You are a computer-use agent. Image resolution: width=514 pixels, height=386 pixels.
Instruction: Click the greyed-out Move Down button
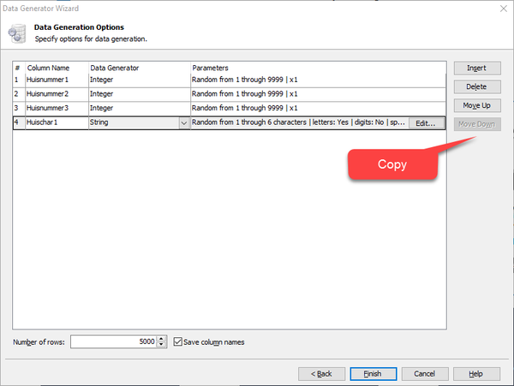pos(477,124)
